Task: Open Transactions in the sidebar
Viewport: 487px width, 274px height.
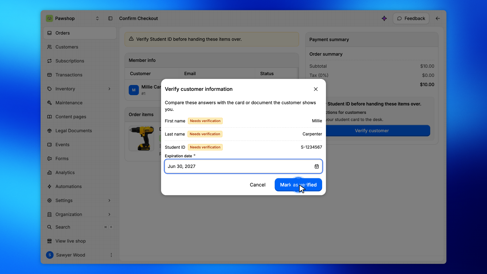Action: [80, 75]
